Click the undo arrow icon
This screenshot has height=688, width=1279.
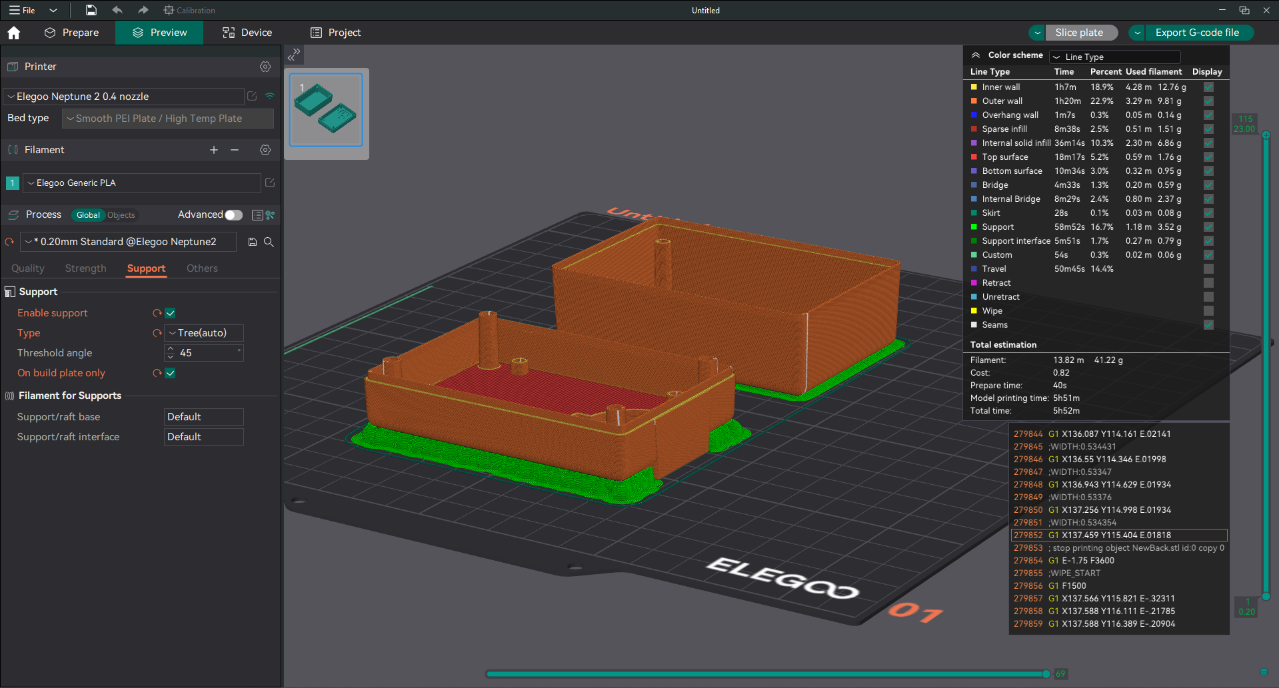coord(117,10)
